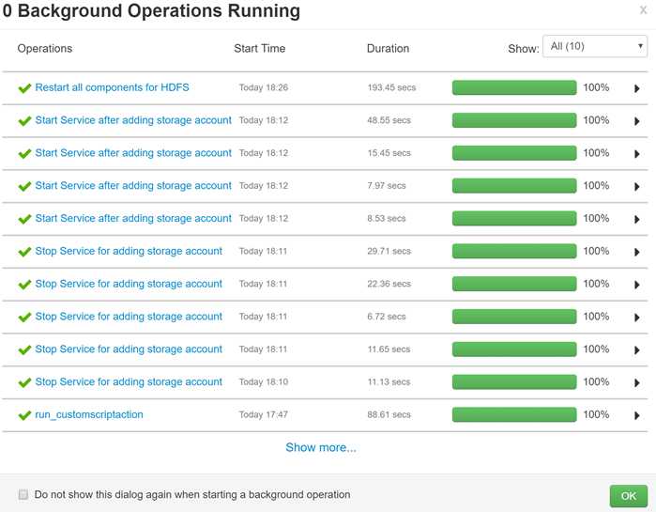The image size is (656, 512).
Task: Click the green checkmark on the 22.36 secs row
Action: 24,284
